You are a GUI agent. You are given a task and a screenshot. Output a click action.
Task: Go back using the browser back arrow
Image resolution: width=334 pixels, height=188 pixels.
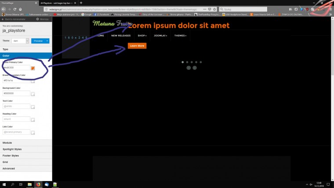(4, 9)
